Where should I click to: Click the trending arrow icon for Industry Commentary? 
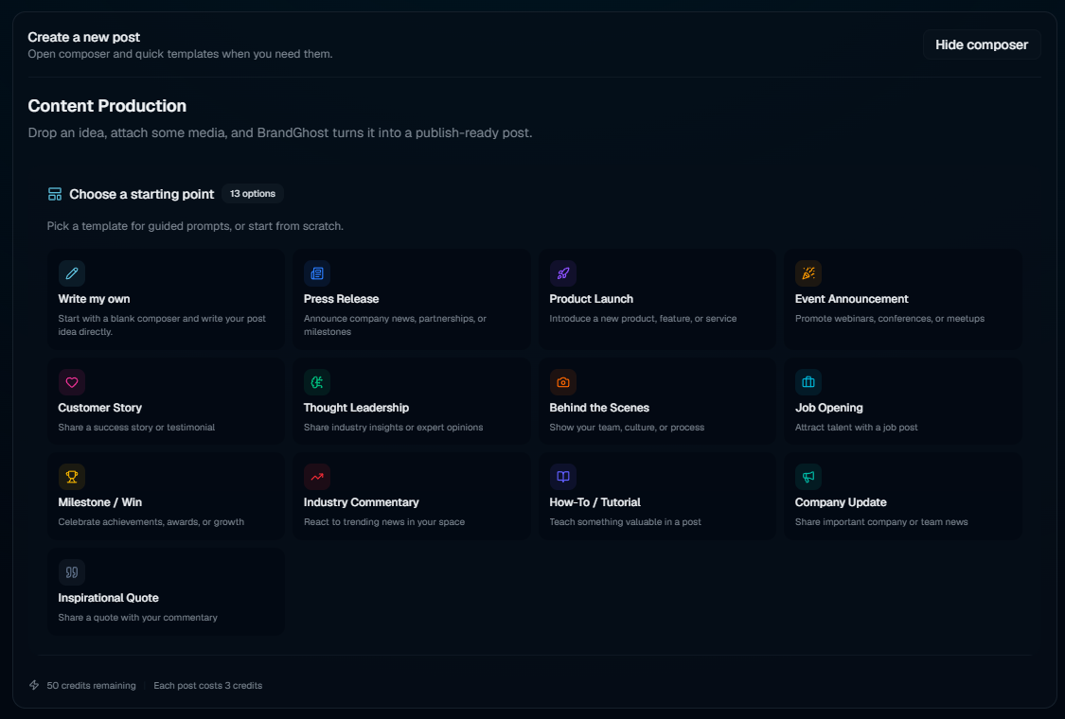(x=317, y=478)
